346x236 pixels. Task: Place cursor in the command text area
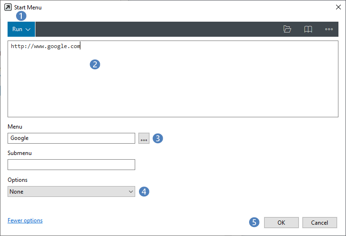pos(173,79)
